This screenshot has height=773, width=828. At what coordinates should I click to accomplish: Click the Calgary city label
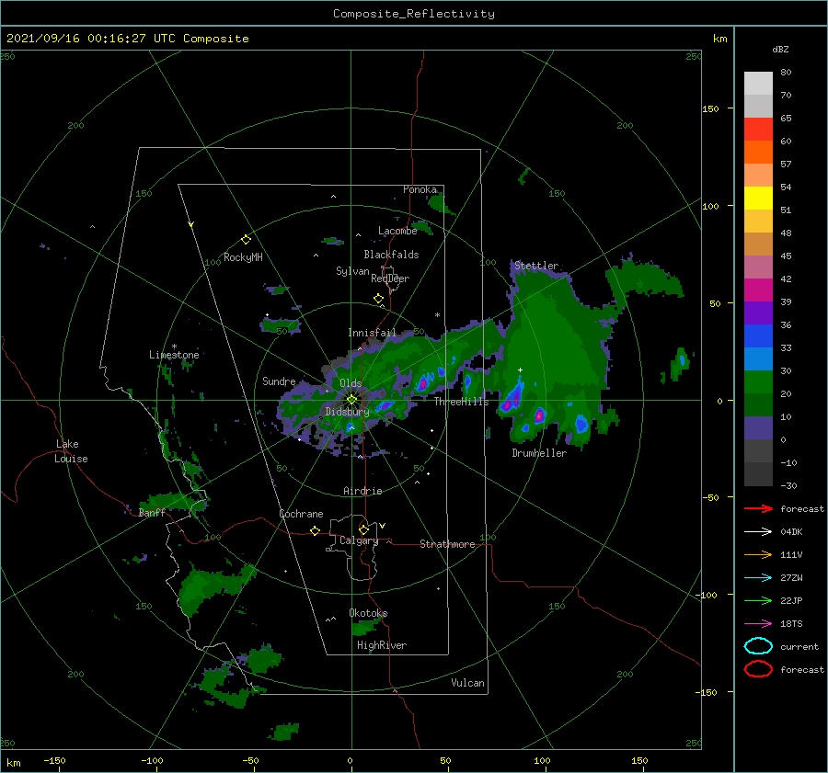pos(359,540)
